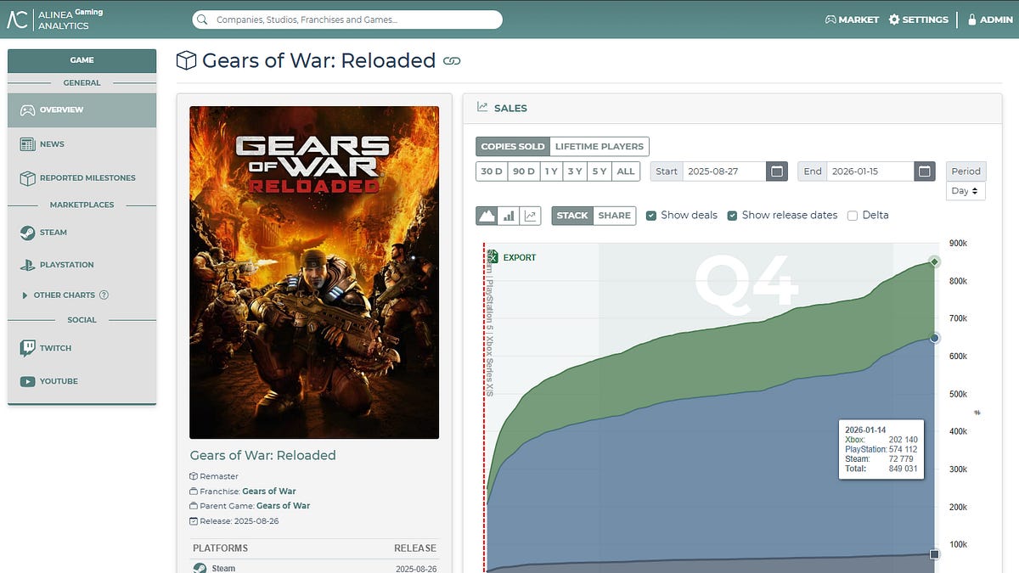Click the search magnifier icon
The width and height of the screenshot is (1019, 573).
(x=202, y=20)
